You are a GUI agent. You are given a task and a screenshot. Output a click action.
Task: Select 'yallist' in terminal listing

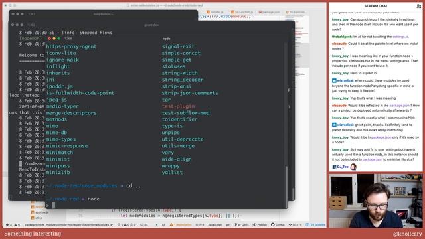pyautogui.click(x=173, y=173)
